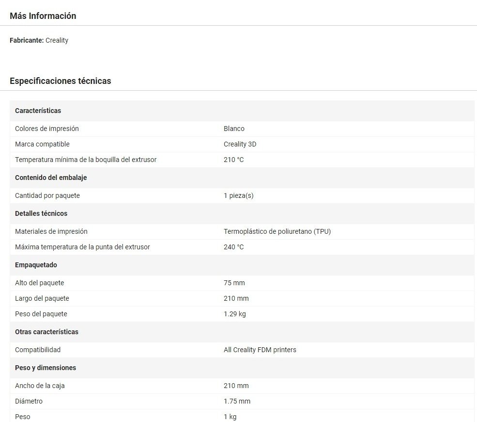
Task: Select the 210 °C minimum temperature value
Action: pyautogui.click(x=233, y=160)
